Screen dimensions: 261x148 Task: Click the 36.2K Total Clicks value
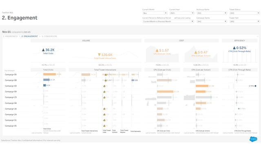[50, 50]
